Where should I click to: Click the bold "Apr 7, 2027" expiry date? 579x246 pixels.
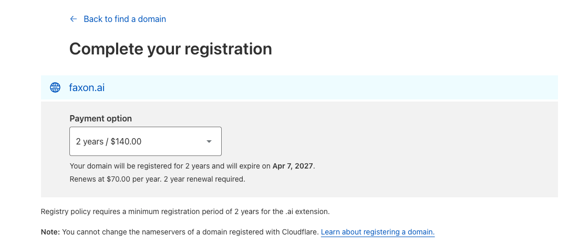coord(293,166)
